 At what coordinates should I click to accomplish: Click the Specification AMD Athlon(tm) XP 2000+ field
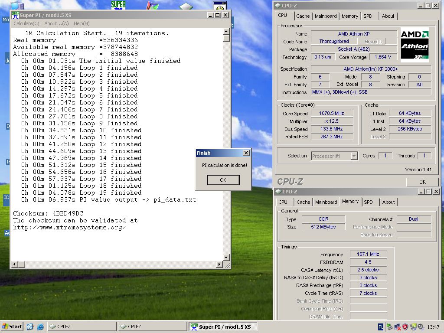coord(371,69)
